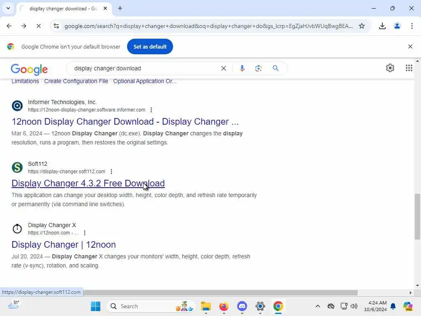Go to Google homepage via logo

[x=29, y=69]
